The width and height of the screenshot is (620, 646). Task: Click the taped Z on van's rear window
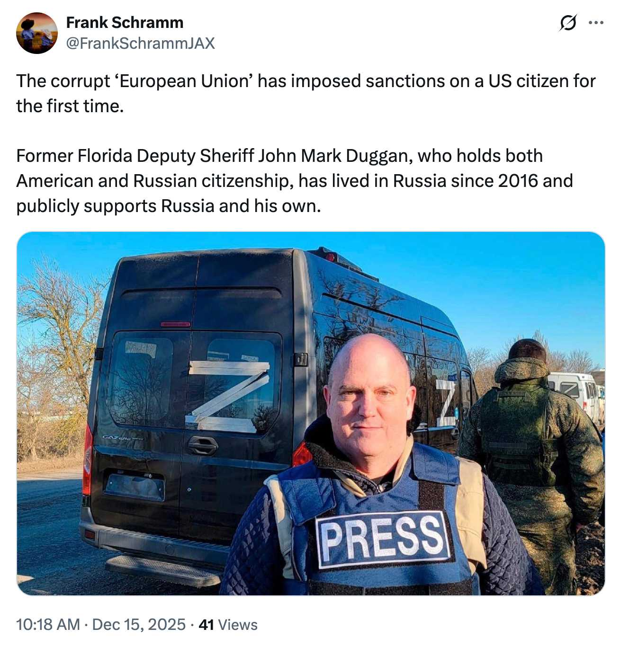[229, 395]
